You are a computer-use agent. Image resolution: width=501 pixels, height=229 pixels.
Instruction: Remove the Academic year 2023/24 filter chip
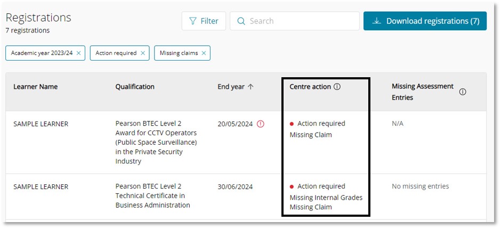coord(79,53)
